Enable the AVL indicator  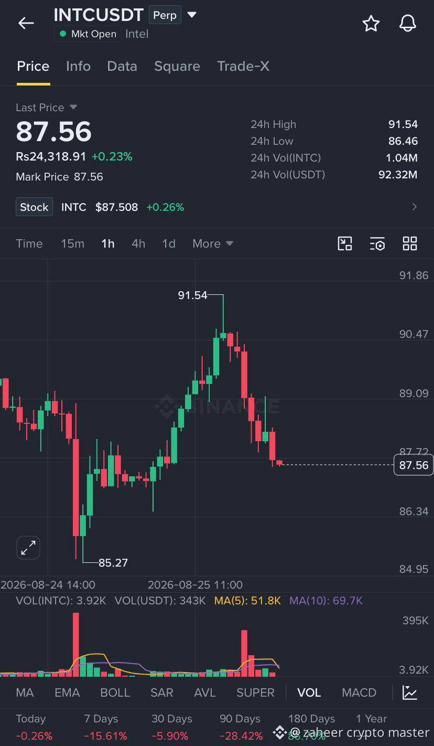[x=205, y=692]
